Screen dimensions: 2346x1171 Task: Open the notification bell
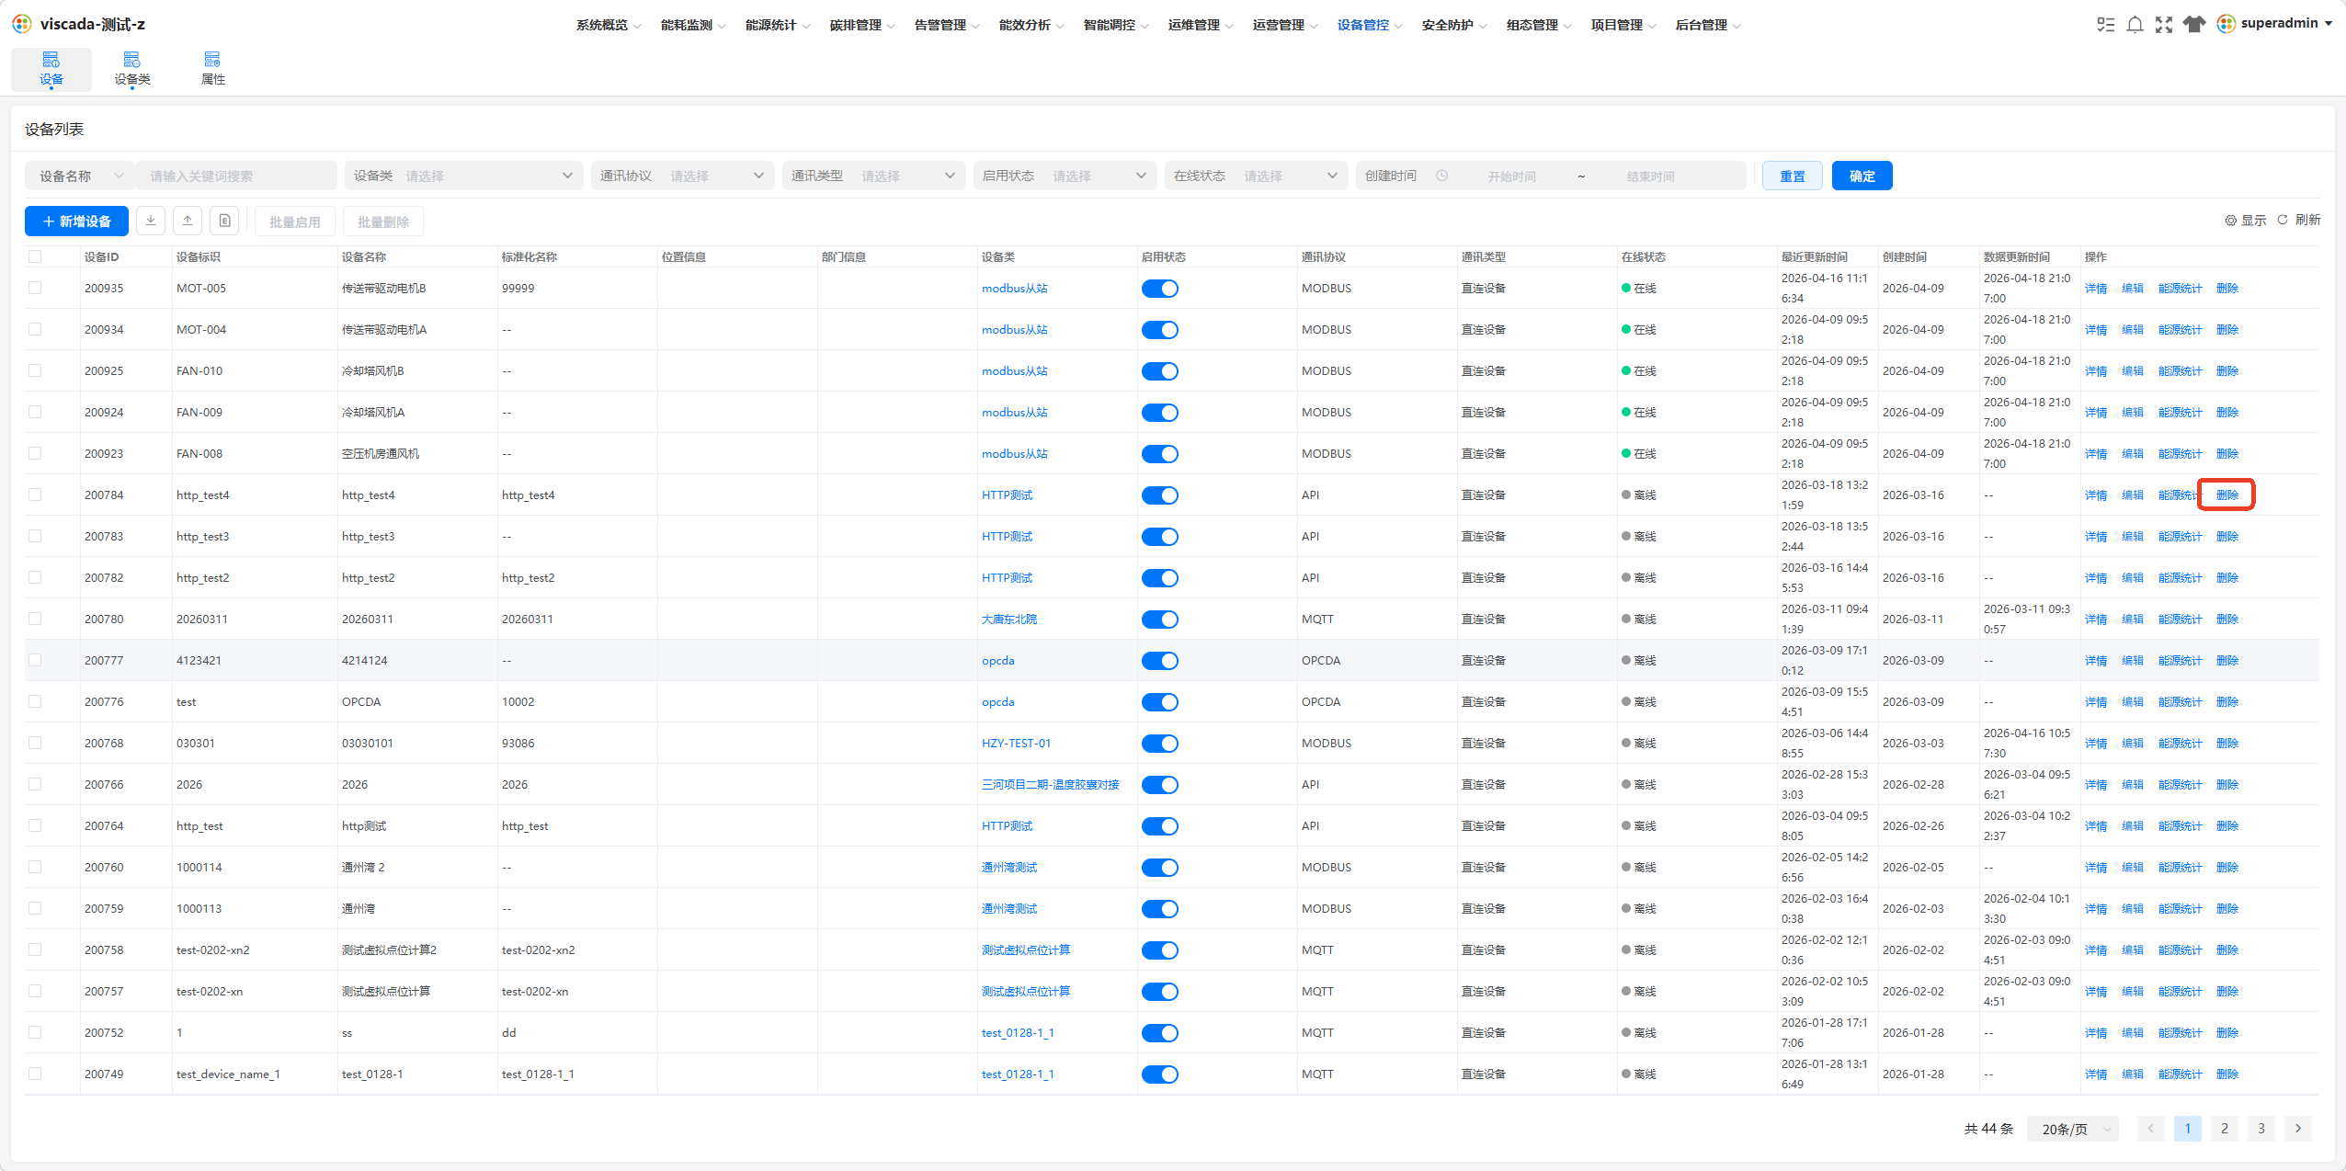coord(2135,25)
